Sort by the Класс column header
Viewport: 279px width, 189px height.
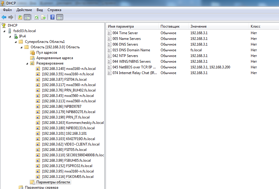click(x=264, y=26)
